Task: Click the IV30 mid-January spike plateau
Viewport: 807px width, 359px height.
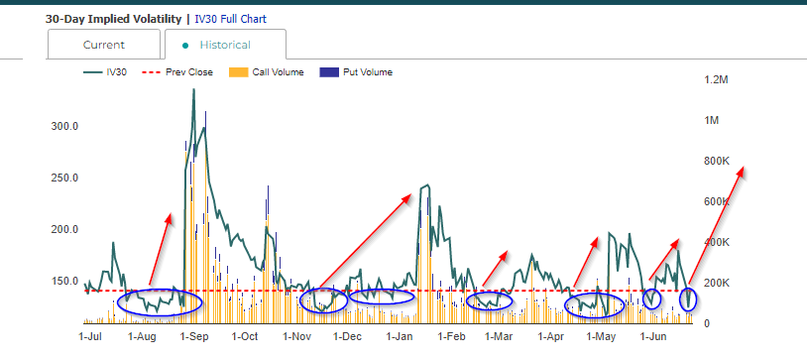Action: (x=425, y=186)
